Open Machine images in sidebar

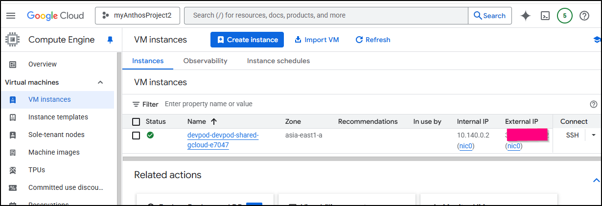[x=53, y=152]
